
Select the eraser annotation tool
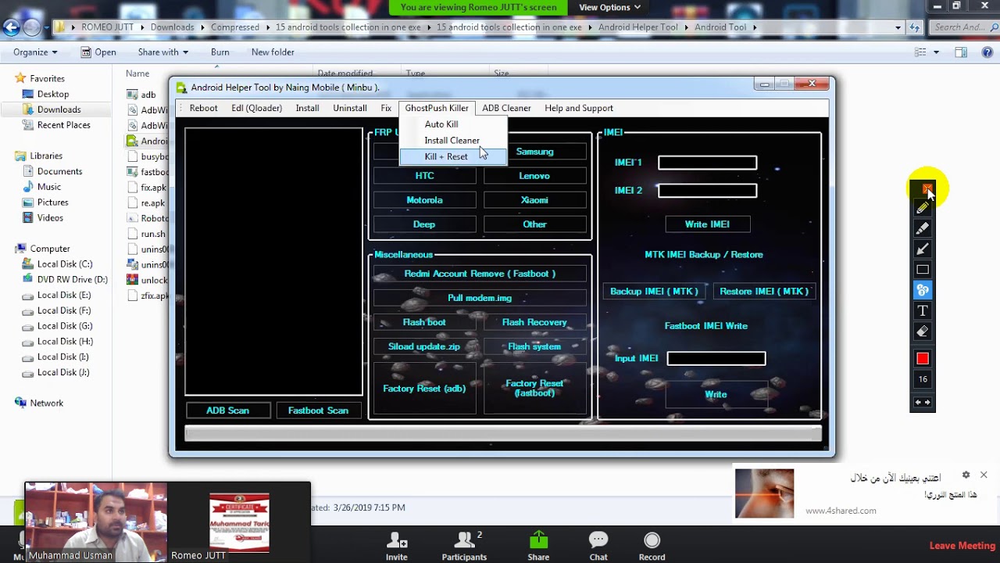923,332
